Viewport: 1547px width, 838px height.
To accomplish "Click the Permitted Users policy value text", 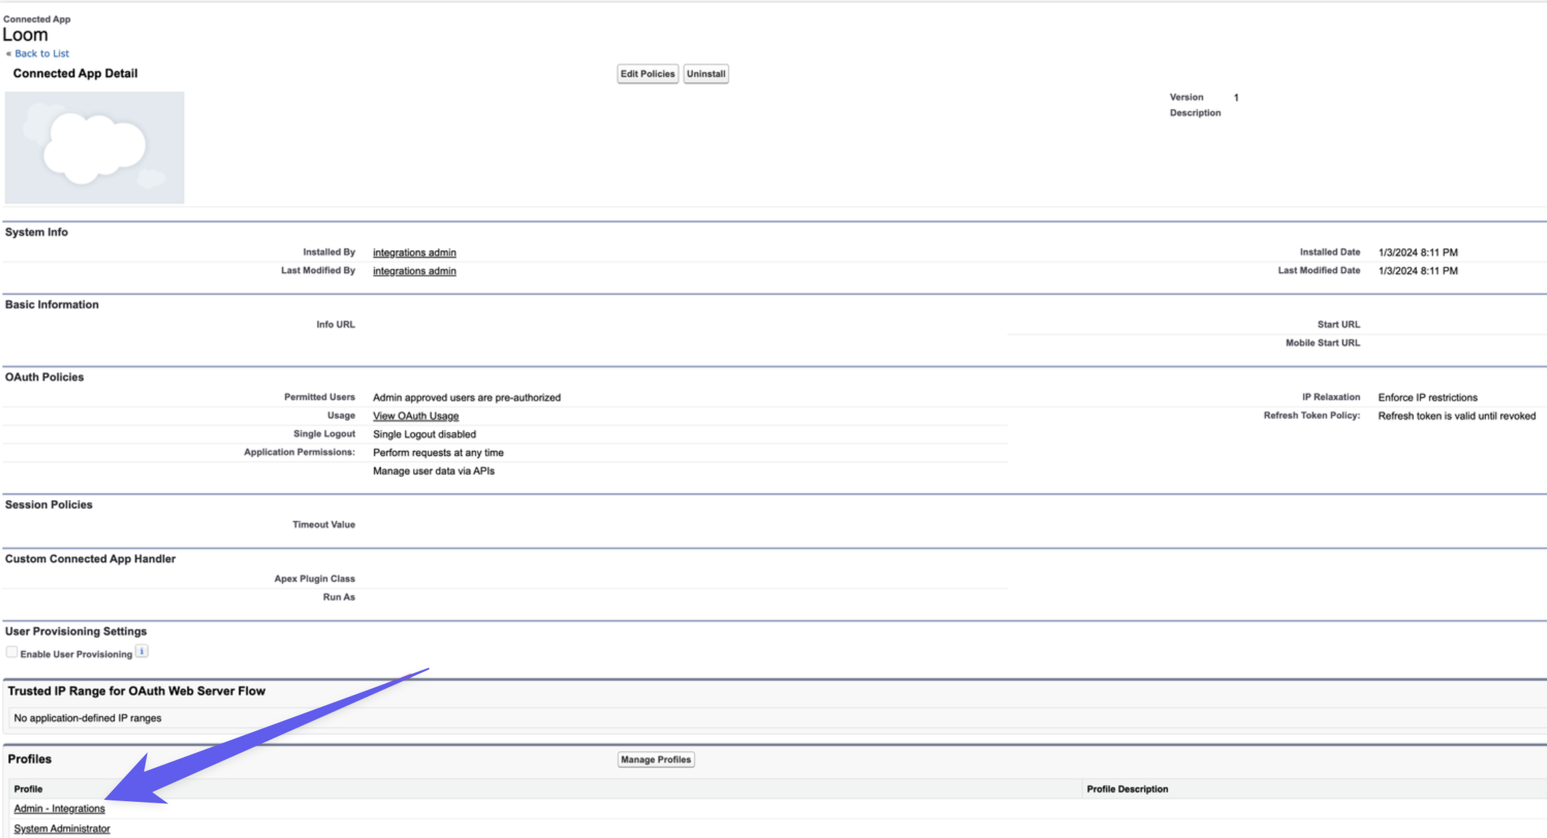I will coord(467,397).
